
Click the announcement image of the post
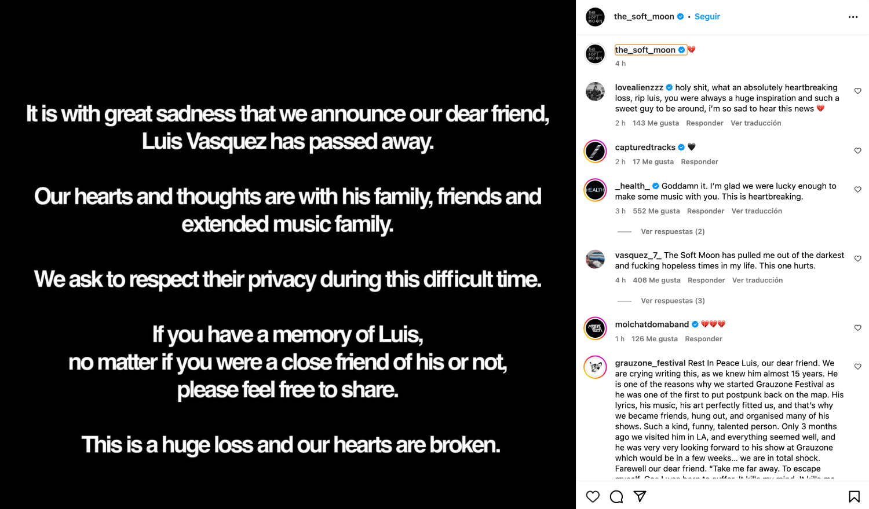[288, 254]
